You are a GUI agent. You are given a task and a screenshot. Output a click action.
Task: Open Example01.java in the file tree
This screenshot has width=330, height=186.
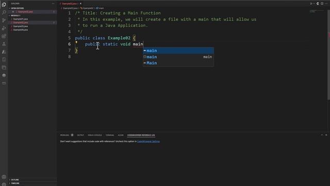pos(21,19)
